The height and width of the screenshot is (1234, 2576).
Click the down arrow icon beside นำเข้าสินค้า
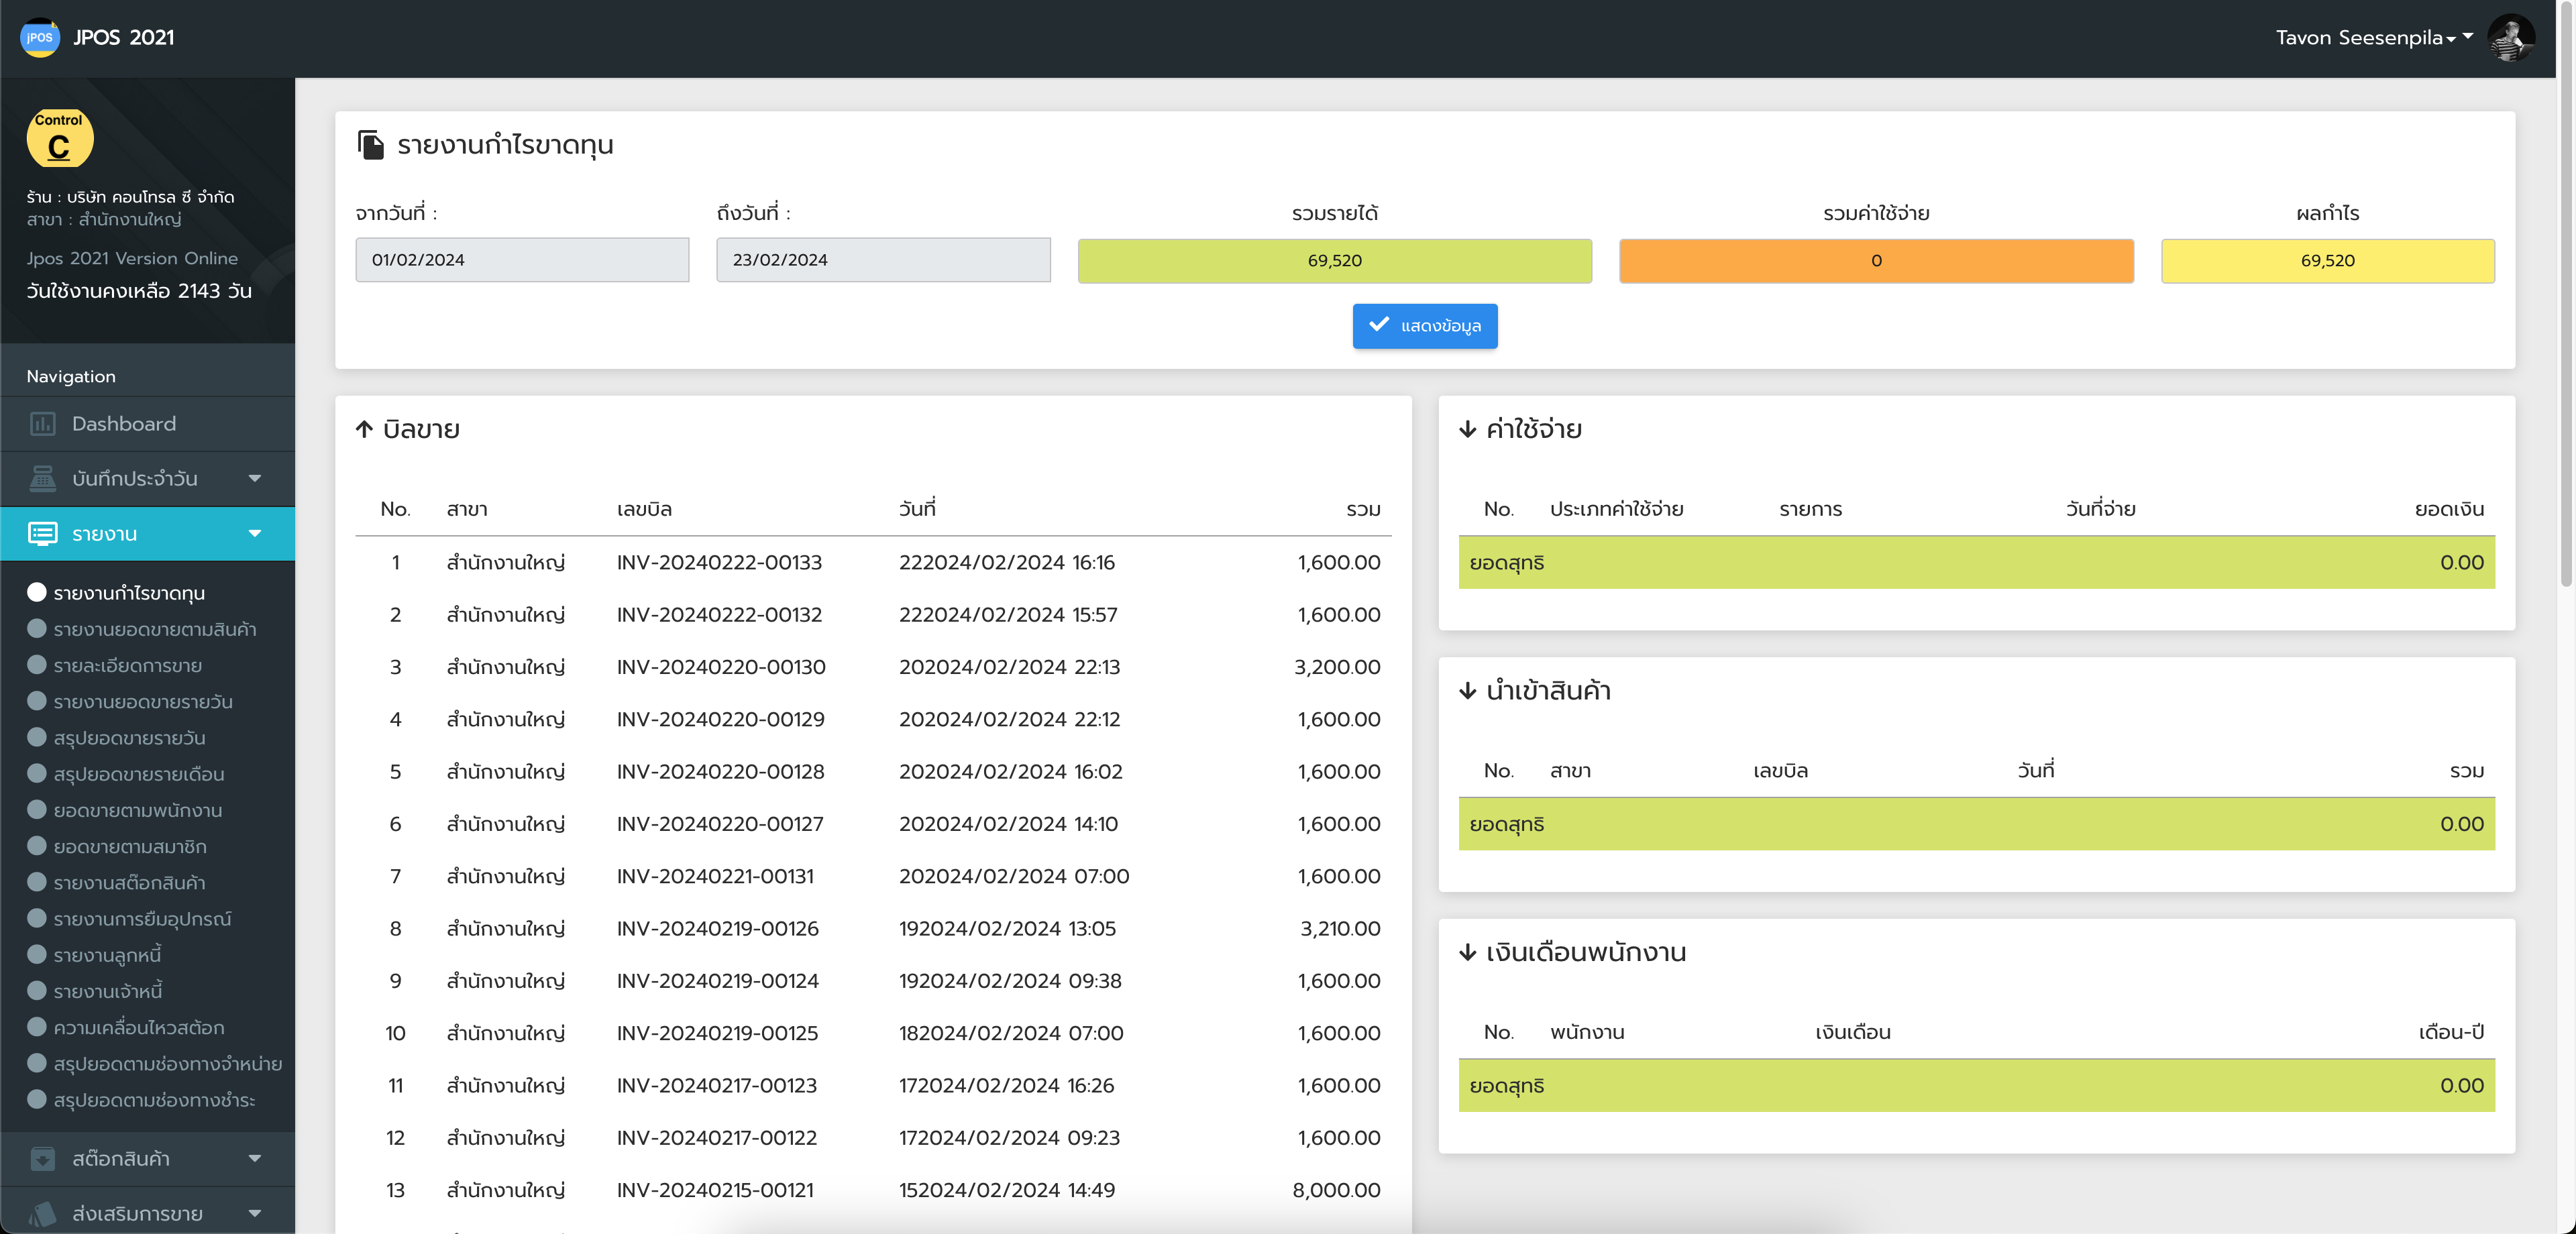[1467, 691]
